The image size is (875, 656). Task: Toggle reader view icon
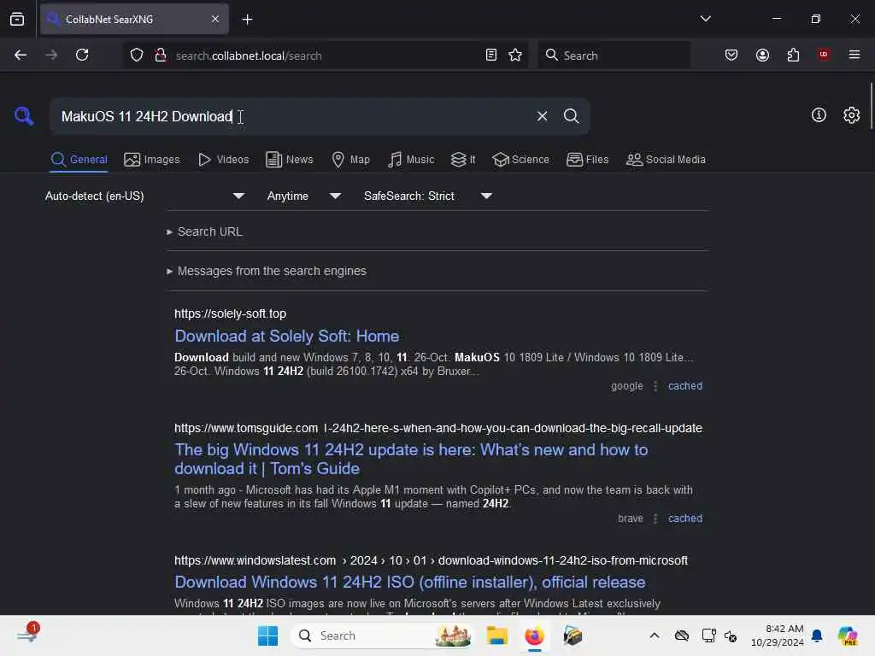pyautogui.click(x=491, y=55)
